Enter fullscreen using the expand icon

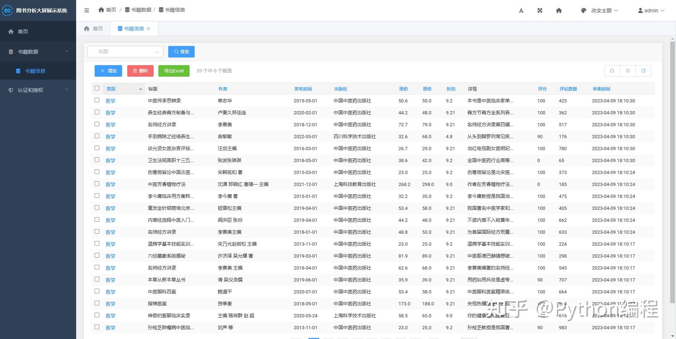[x=540, y=10]
